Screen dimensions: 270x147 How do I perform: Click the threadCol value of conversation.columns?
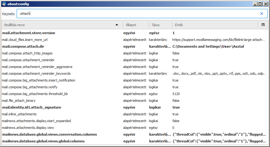[219, 134]
